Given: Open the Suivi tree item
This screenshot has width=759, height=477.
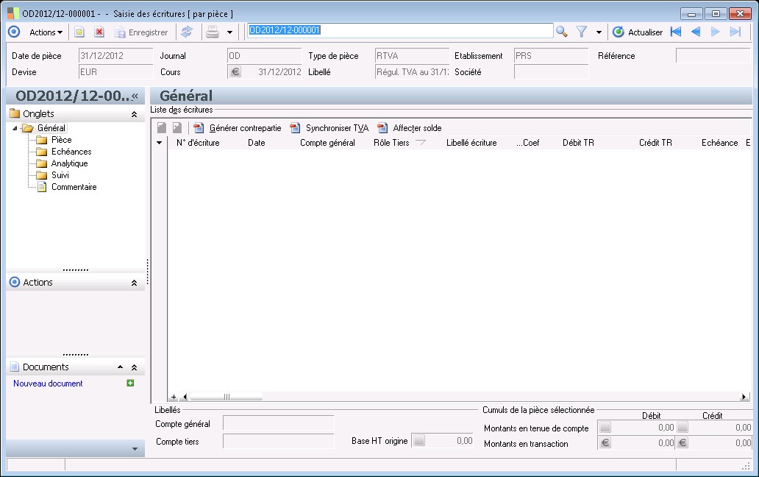Looking at the screenshot, I should click(x=60, y=174).
